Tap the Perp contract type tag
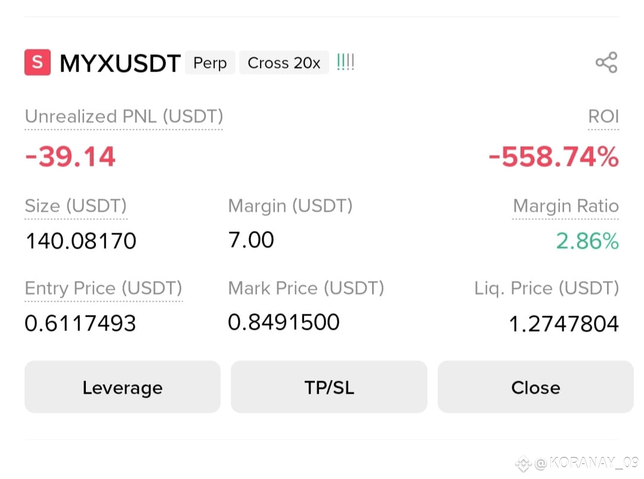The height and width of the screenshot is (479, 644). (210, 63)
